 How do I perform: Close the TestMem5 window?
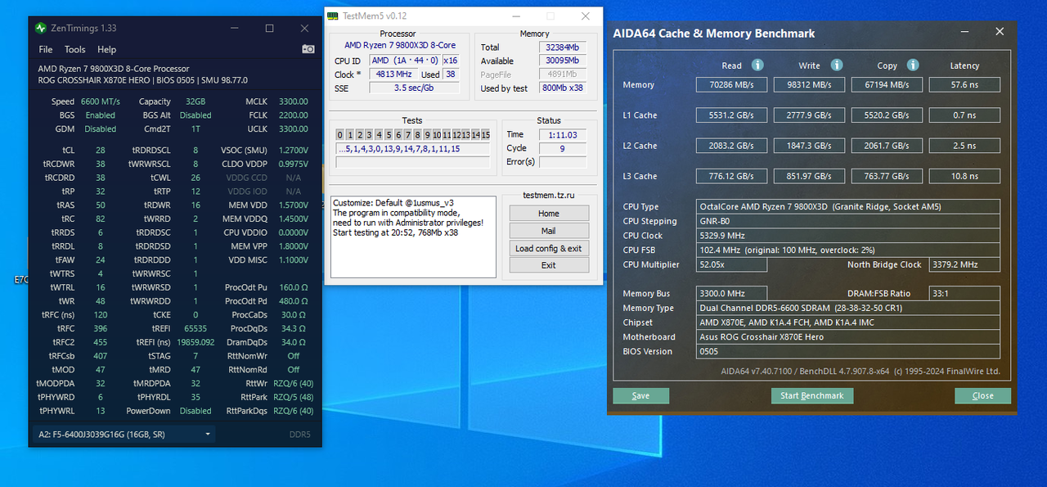585,16
